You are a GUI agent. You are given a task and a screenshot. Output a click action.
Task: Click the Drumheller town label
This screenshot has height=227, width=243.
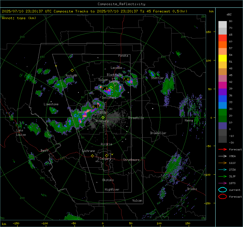click(x=158, y=133)
